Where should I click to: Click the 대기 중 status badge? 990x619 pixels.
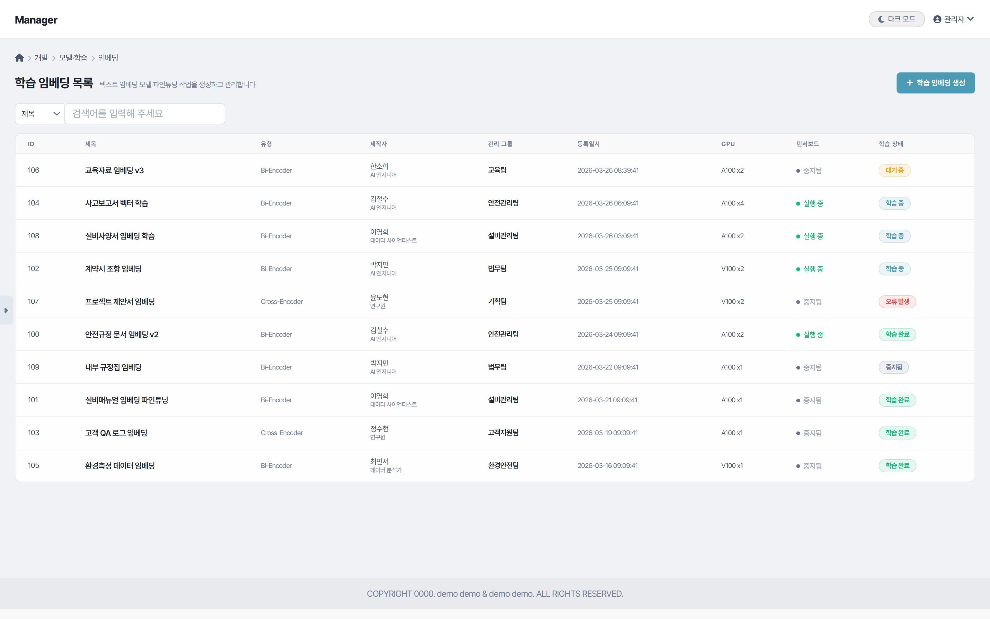[x=894, y=170]
